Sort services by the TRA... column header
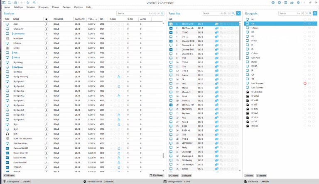 91,19
